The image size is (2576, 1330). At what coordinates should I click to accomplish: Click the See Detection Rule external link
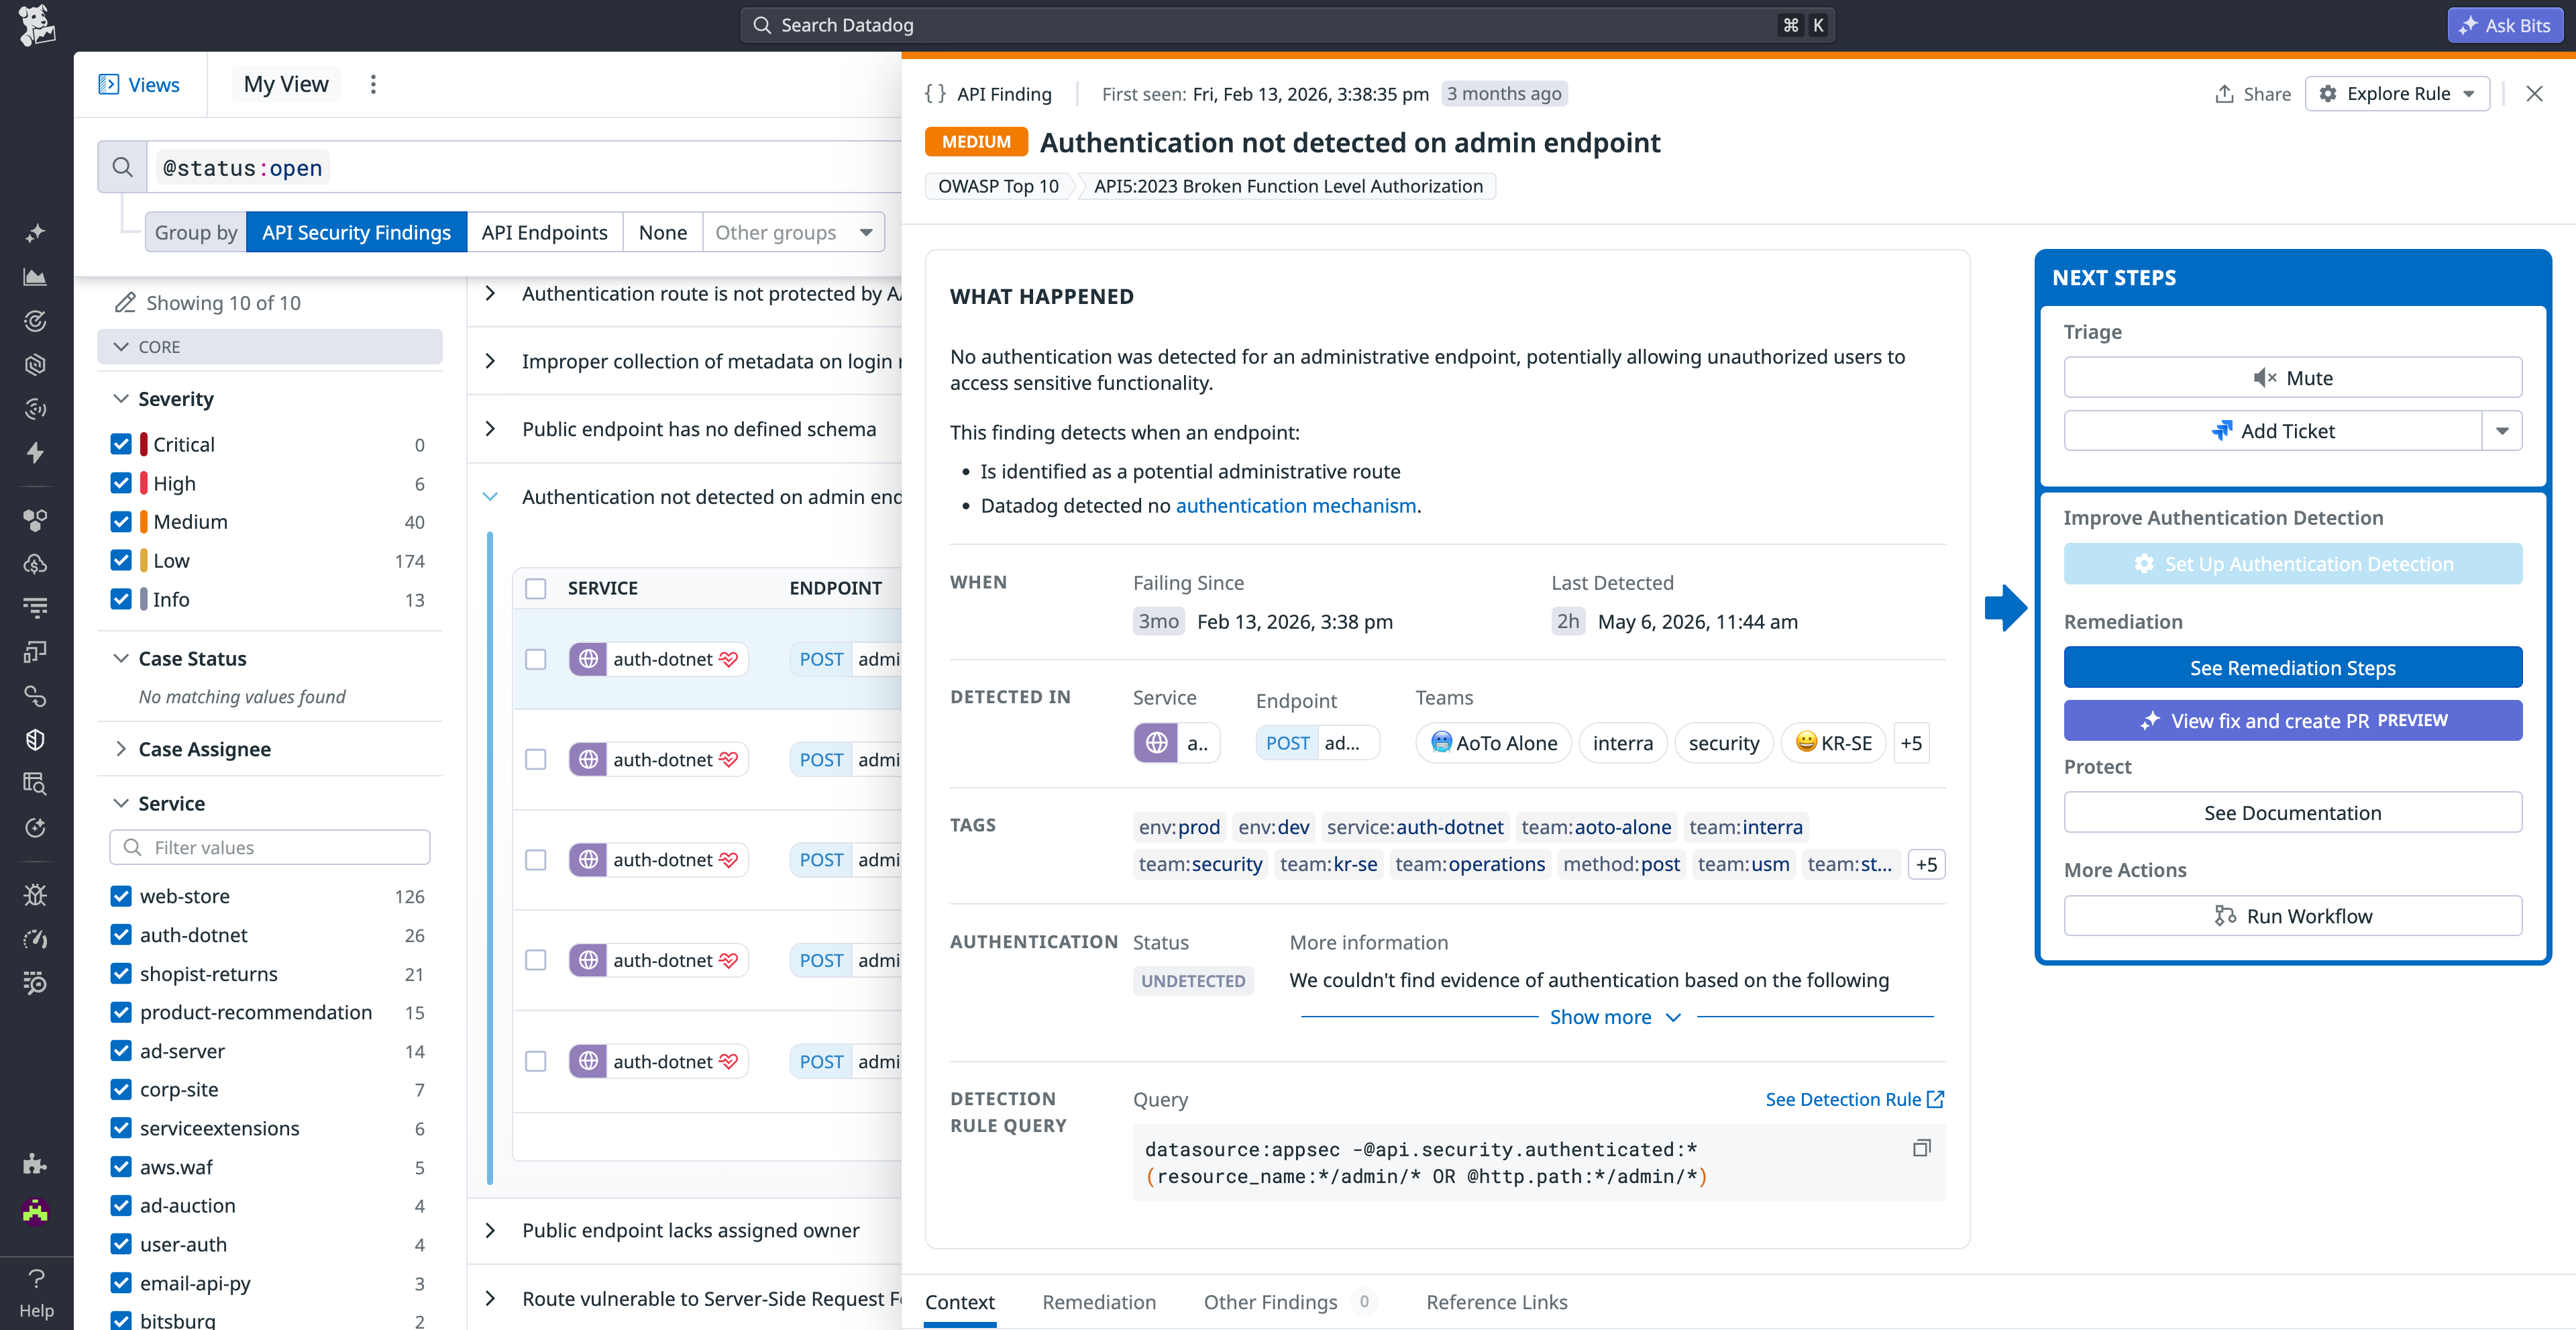1854,1099
